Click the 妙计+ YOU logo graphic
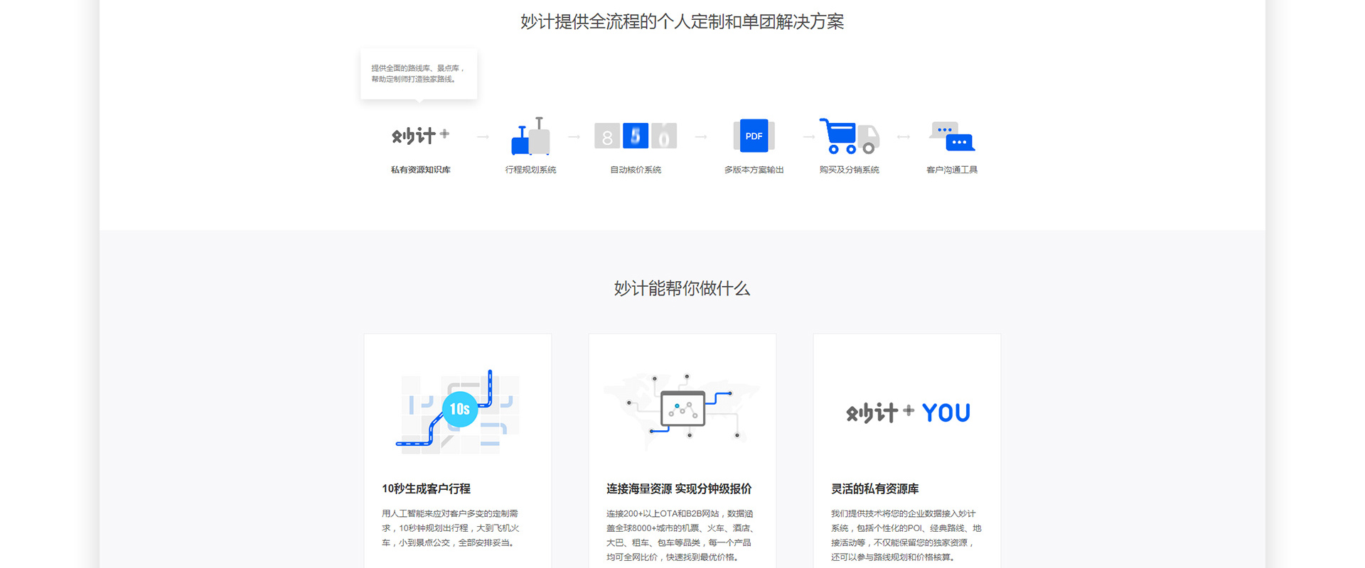Image resolution: width=1365 pixels, height=568 pixels. [x=907, y=413]
